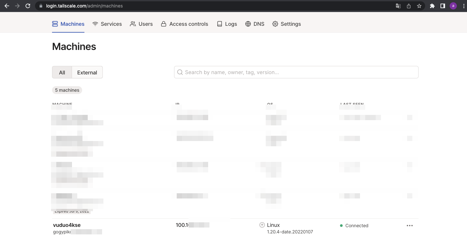Open the Users tab
Viewport: 467px width, 237px height.
141,24
